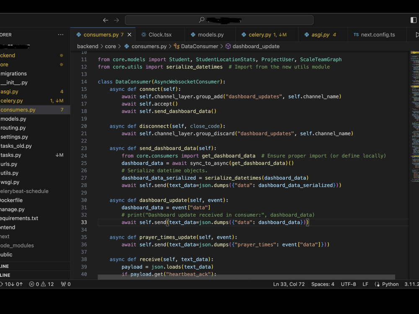Click Ln 33, Col 72 cursor position
This screenshot has height=314, width=419.
click(289, 284)
